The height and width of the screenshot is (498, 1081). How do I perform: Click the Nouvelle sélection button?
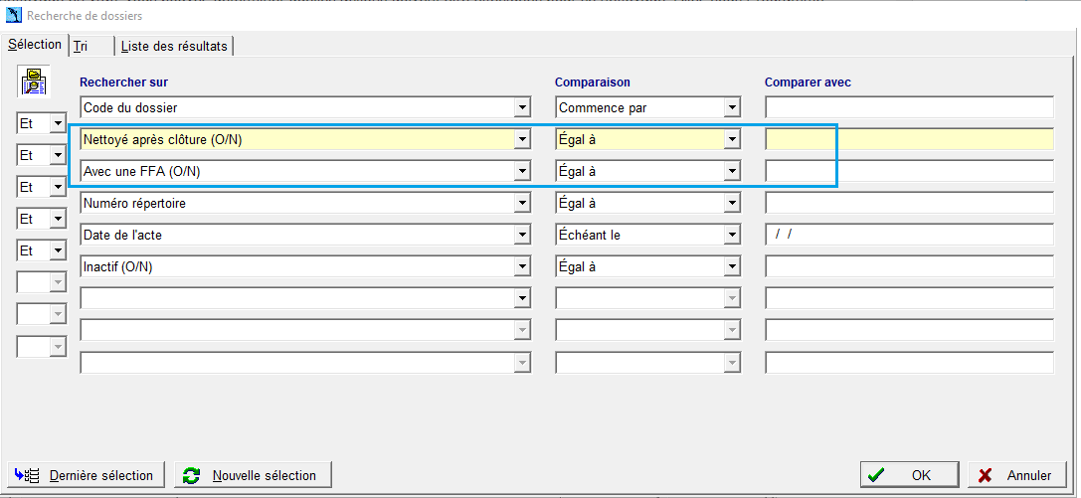click(253, 475)
